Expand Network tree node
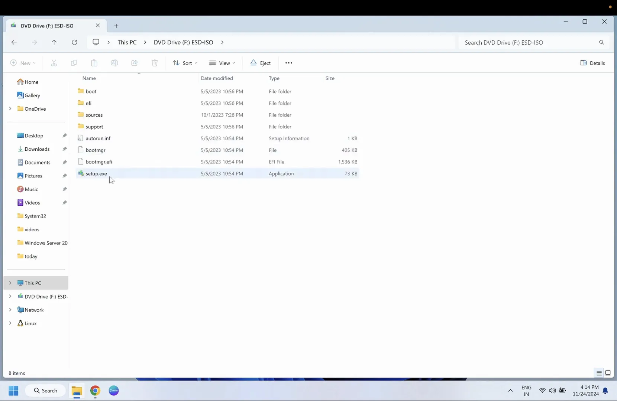Screen dimensions: 617x401 click(10, 310)
